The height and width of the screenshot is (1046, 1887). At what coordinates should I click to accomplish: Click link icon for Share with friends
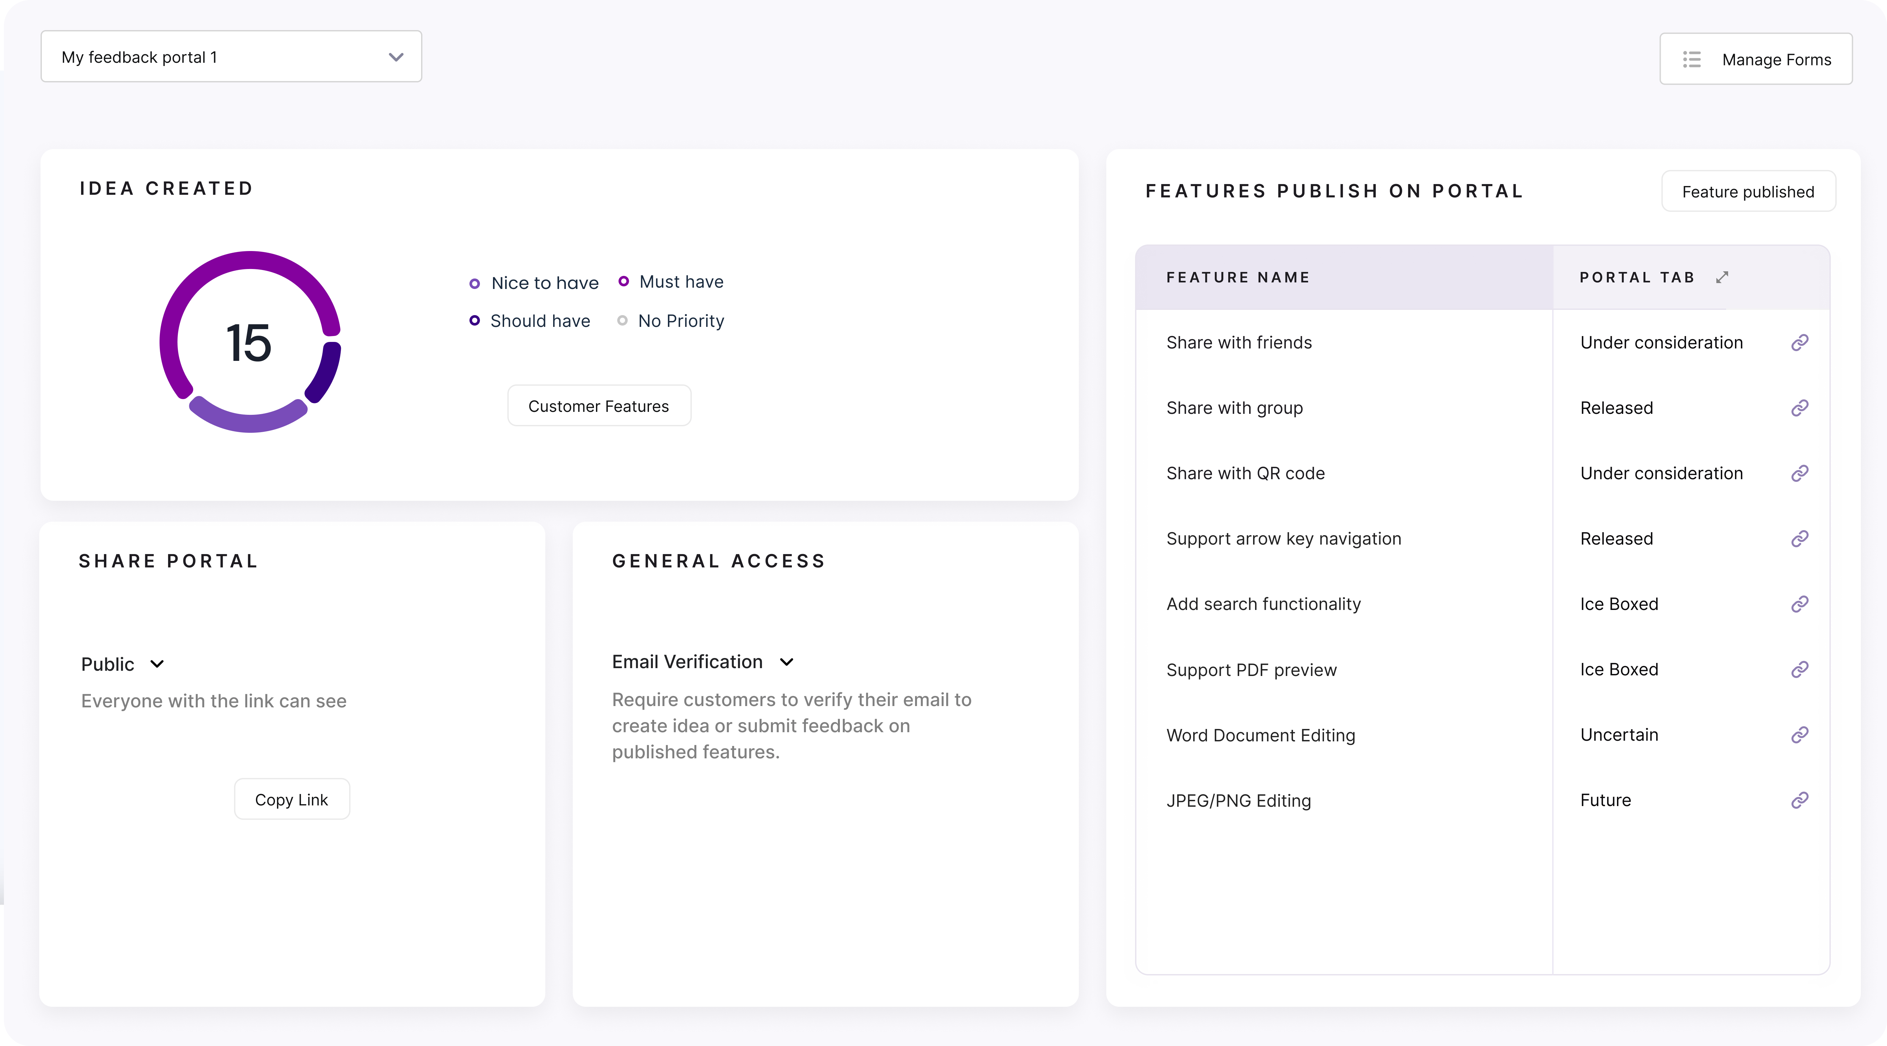(x=1800, y=343)
